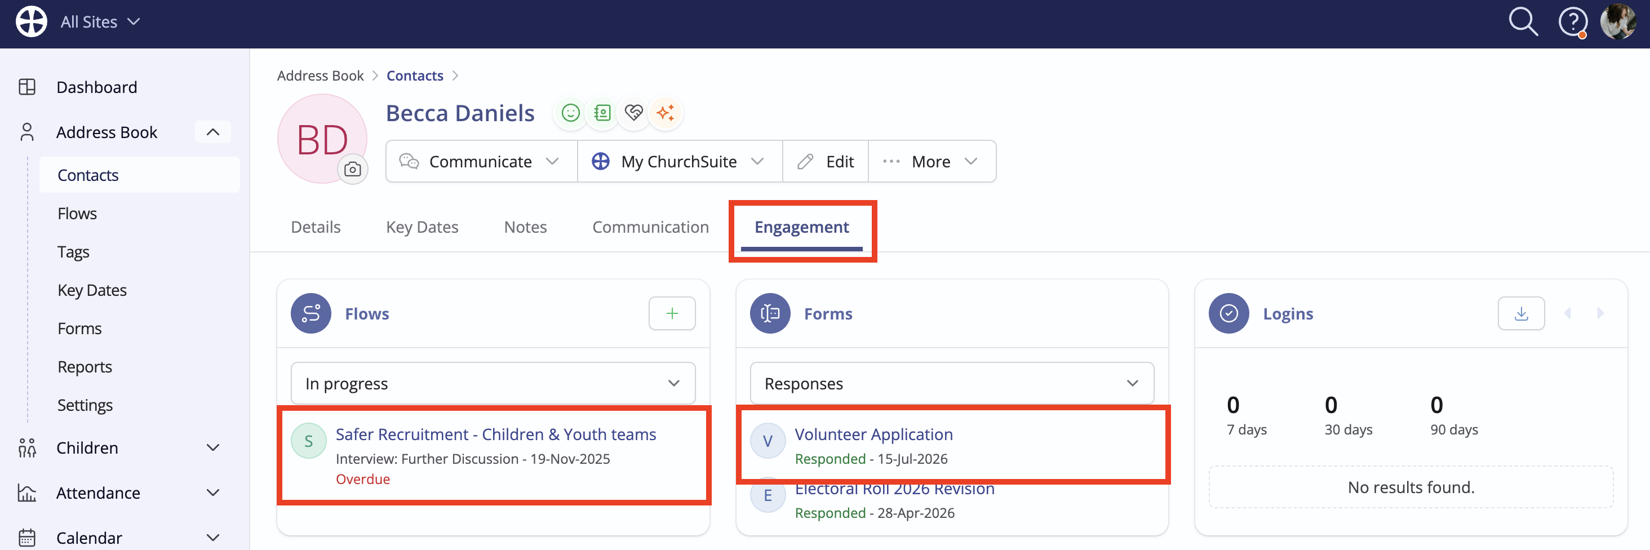Open the user profile avatar
This screenshot has width=1650, height=550.
point(1618,22)
